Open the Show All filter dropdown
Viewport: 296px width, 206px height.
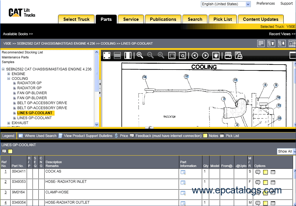tap(286, 151)
